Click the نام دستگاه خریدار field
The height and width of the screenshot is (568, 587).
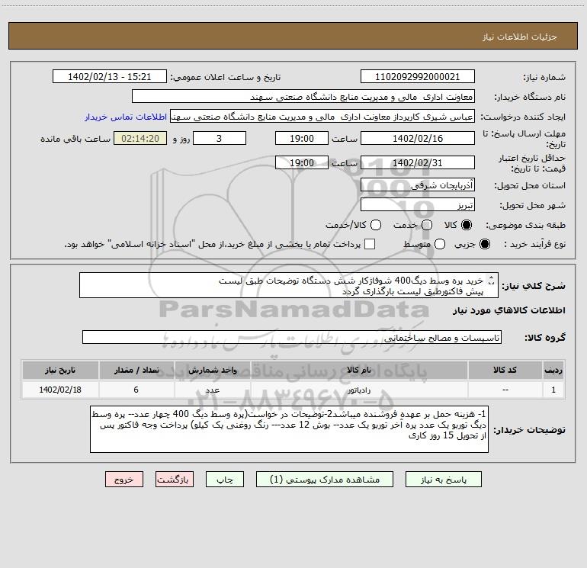pyautogui.click(x=303, y=97)
